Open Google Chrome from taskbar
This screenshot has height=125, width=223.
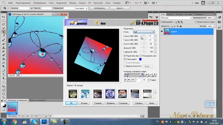[14, 122]
